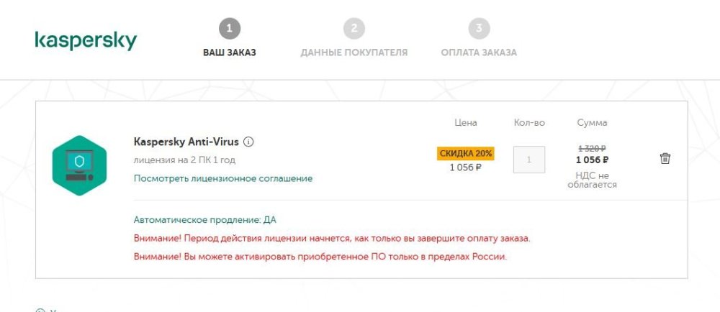Click the step 1 circle icon
The image size is (720, 312).
[229, 29]
